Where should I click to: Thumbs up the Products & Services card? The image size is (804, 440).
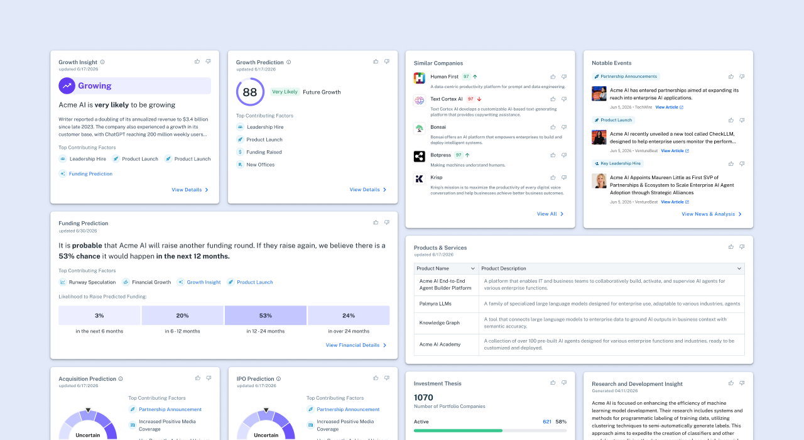[x=731, y=247]
